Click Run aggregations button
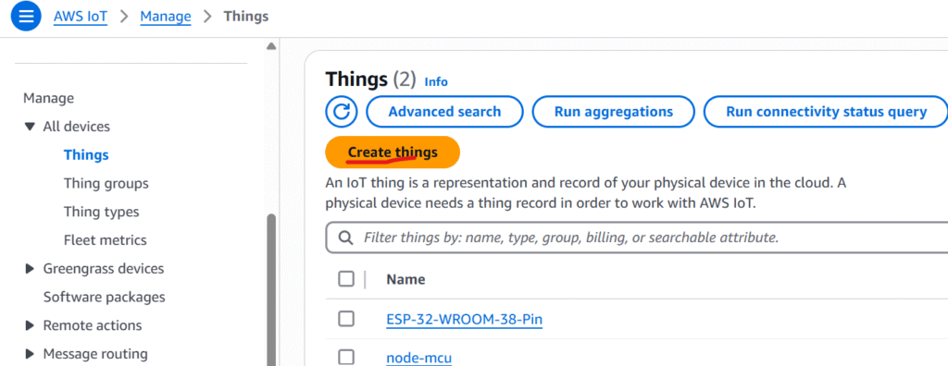The height and width of the screenshot is (366, 948). point(613,112)
